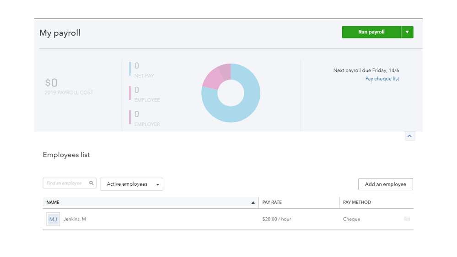Click the search magnifier icon
The width and height of the screenshot is (457, 257).
[91, 183]
